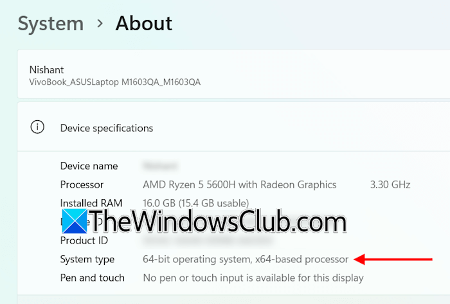Image resolution: width=450 pixels, height=304 pixels.
Task: Click the About page heading
Action: (144, 23)
